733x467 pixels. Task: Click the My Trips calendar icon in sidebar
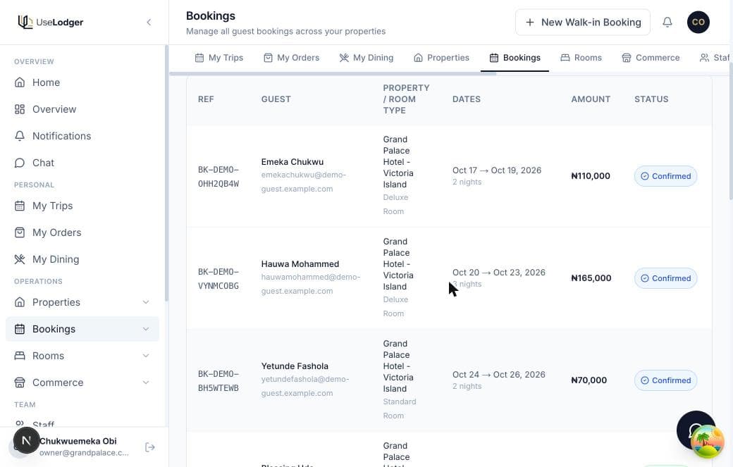point(20,206)
